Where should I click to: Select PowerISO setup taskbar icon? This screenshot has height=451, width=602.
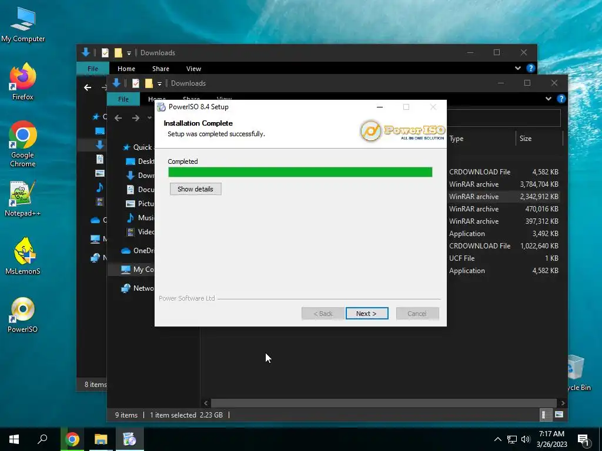129,439
